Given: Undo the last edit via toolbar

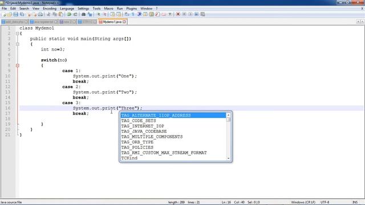Looking at the screenshot, I should click(69, 14).
